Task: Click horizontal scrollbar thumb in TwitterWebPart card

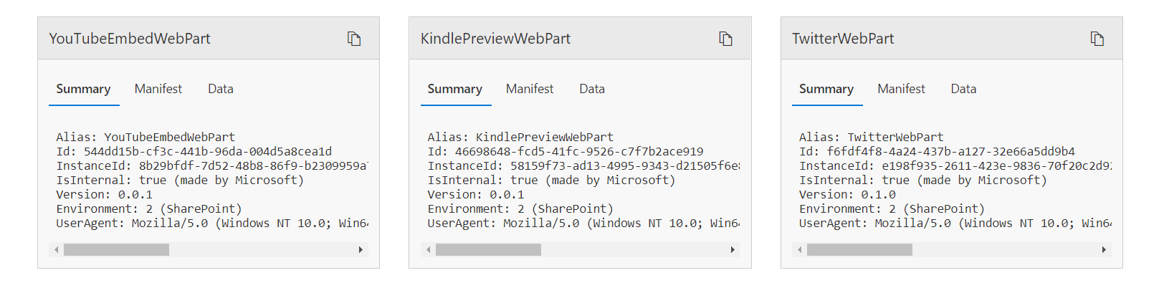Action: (859, 250)
